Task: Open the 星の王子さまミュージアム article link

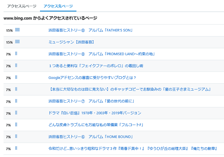Action: pos(130,90)
